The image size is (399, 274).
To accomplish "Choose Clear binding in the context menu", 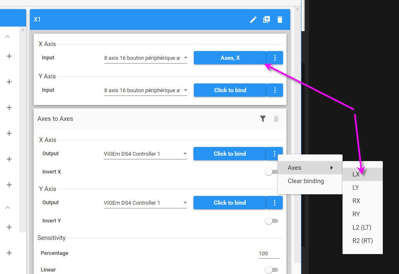I will (306, 181).
